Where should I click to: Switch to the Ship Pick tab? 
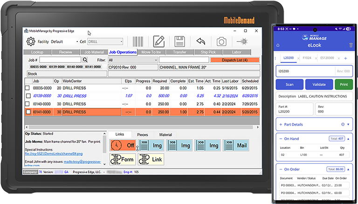point(208,52)
